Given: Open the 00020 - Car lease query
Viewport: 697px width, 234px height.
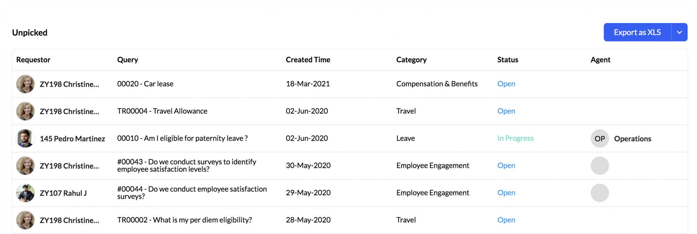Looking at the screenshot, I should [145, 84].
